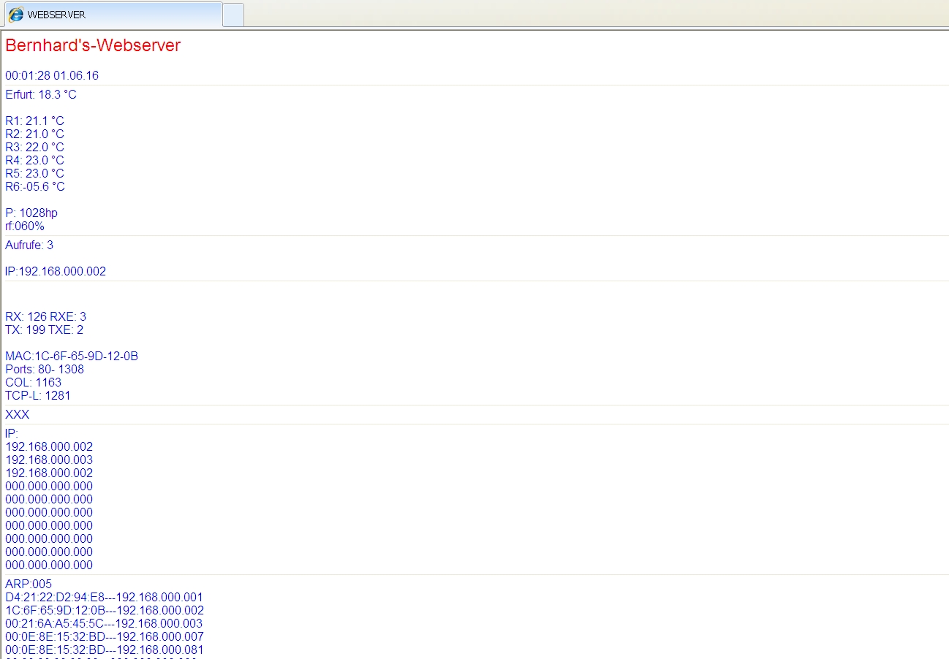Click the TX: 199 TXE: 2 line
Screen dimensions: 949x659
(x=45, y=329)
